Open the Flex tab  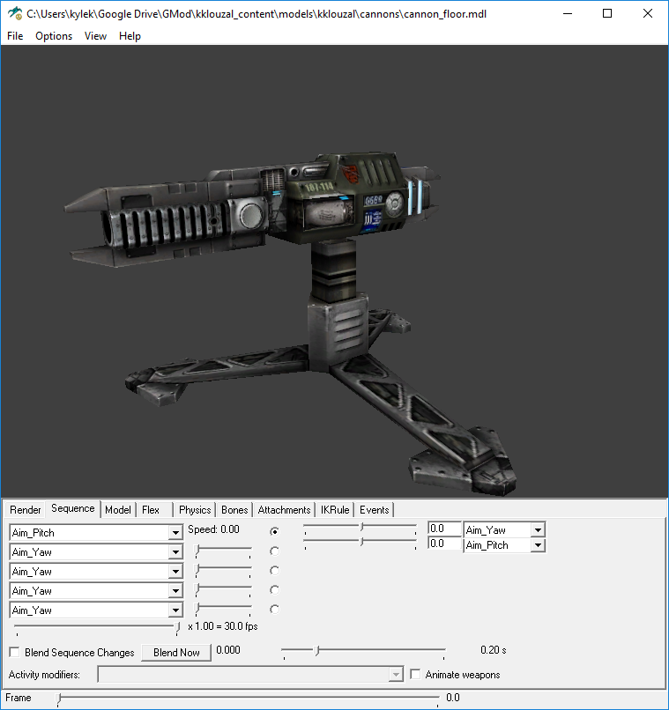pyautogui.click(x=151, y=510)
